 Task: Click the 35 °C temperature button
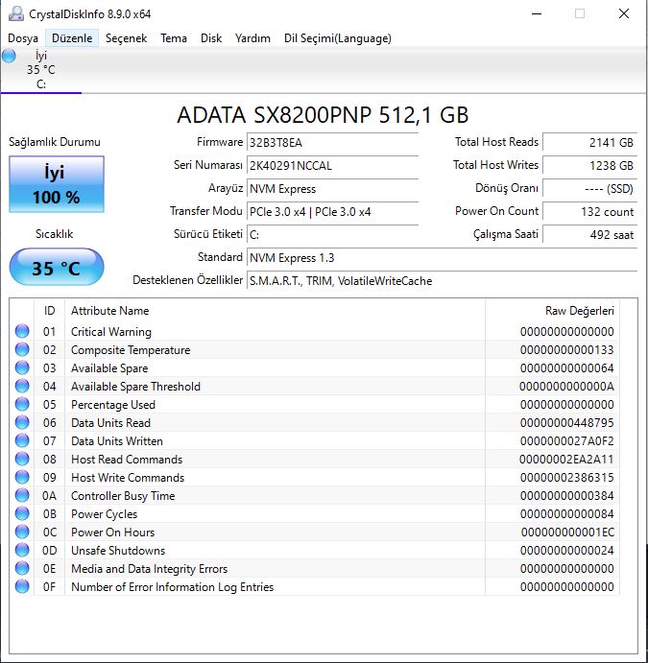56,268
